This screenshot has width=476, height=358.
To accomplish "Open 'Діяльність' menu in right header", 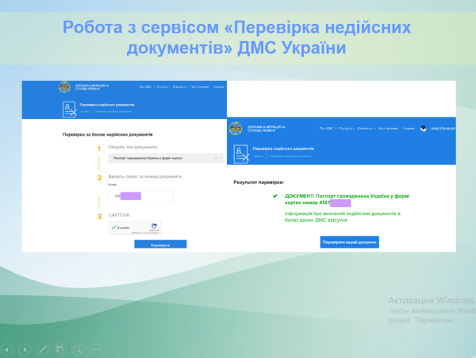I will point(365,128).
